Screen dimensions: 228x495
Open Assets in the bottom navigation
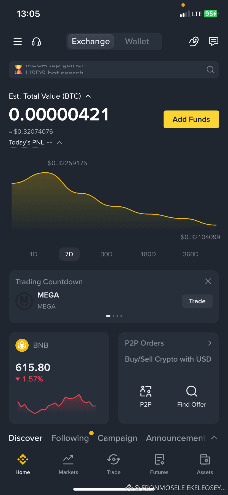205,465
